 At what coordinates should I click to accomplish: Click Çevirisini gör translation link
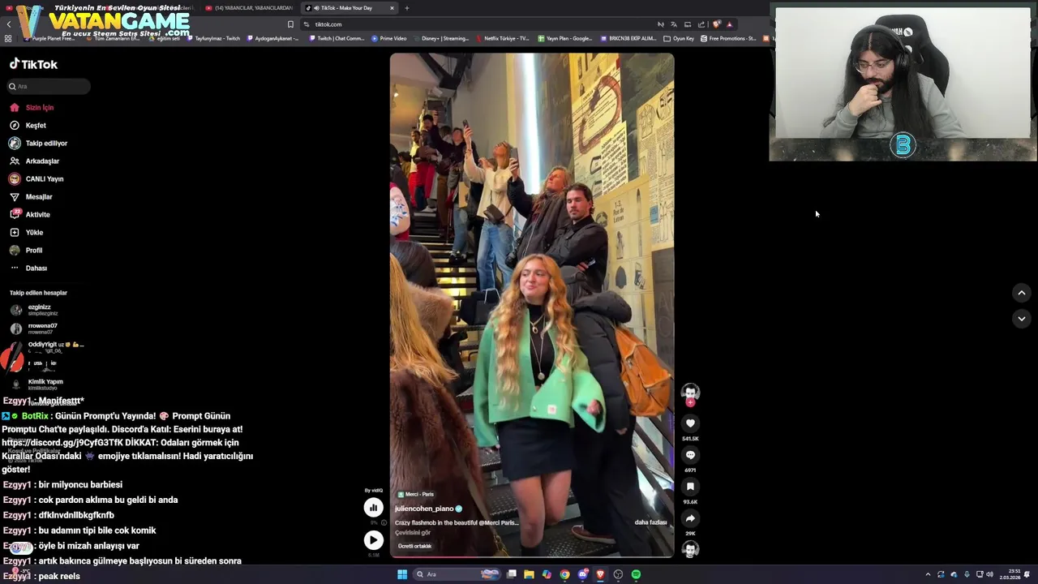pyautogui.click(x=413, y=533)
